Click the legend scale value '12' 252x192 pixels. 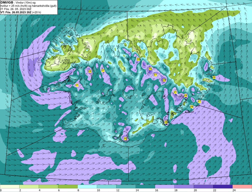(x=118, y=190)
